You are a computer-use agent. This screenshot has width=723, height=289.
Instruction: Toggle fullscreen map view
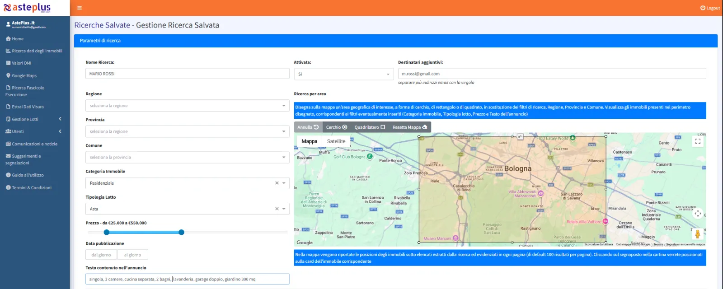tap(698, 141)
